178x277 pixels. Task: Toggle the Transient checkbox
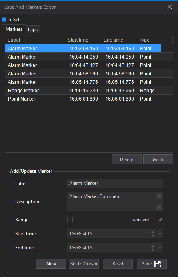click(160, 220)
